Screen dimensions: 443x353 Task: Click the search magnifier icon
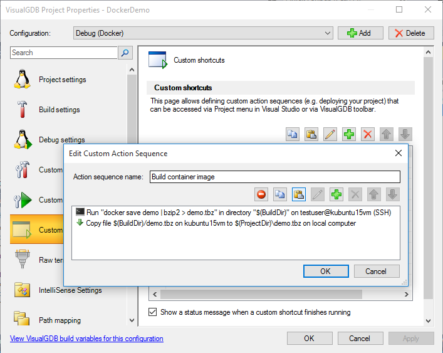pos(125,53)
